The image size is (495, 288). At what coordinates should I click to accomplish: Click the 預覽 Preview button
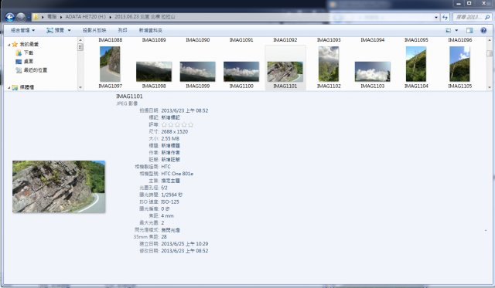point(56,30)
